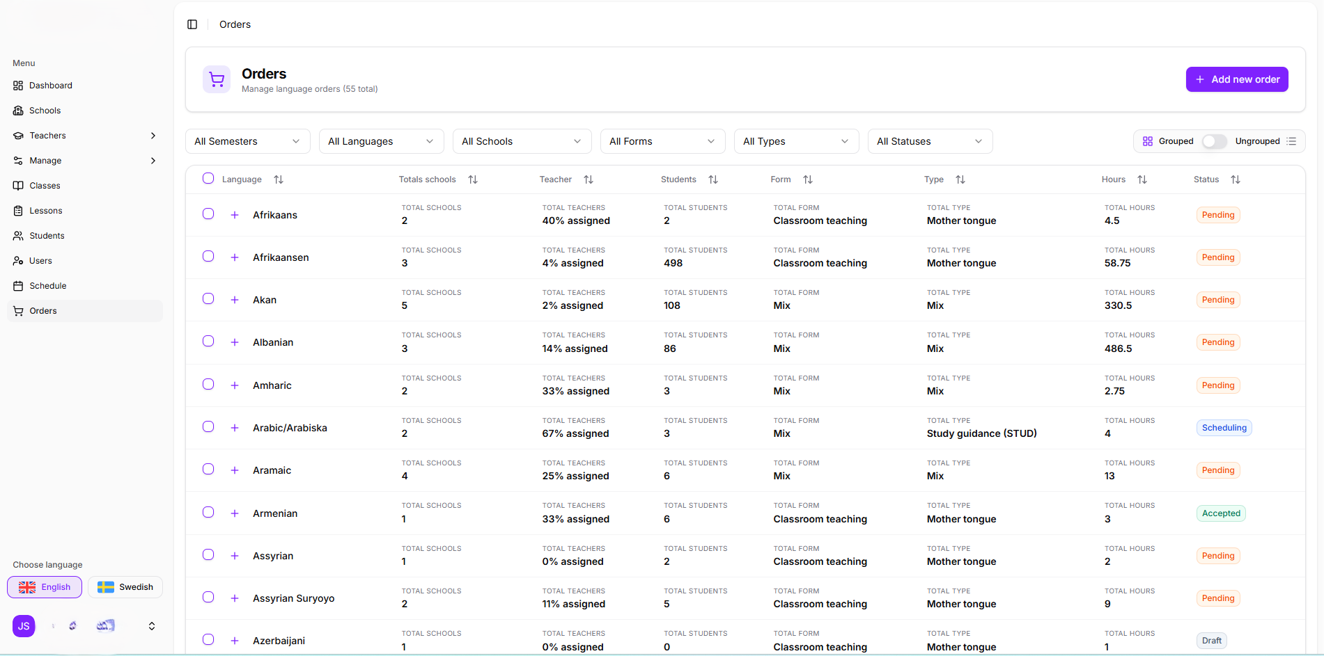This screenshot has height=656, width=1324.
Task: Click the Schedule calendar icon
Action: pyautogui.click(x=18, y=286)
